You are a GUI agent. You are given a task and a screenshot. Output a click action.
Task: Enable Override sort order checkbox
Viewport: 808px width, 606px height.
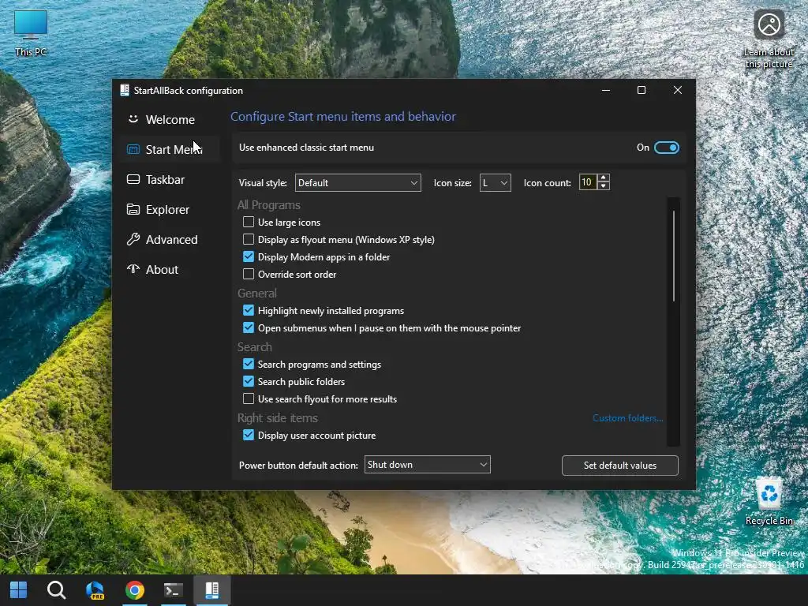tap(249, 274)
